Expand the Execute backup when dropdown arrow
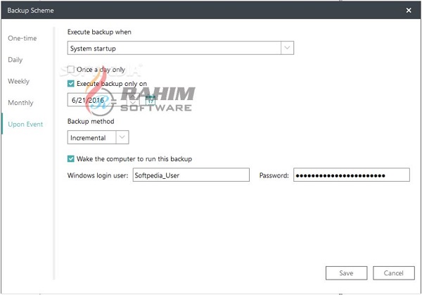The height and width of the screenshot is (295, 422). click(287, 48)
